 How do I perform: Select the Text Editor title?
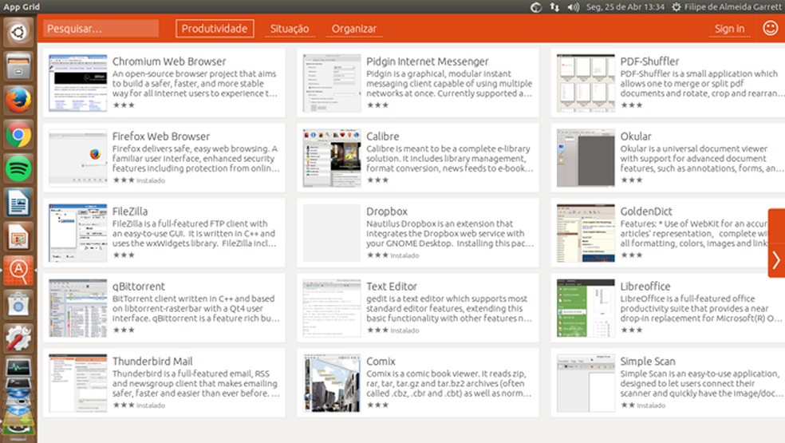tap(392, 286)
